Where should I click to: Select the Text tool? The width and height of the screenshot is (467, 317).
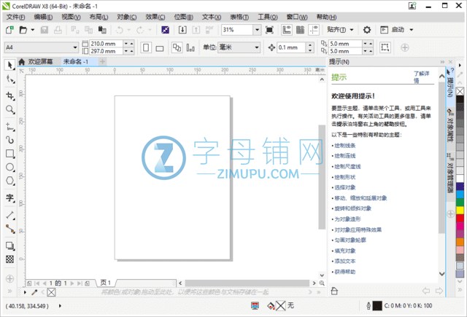9,197
